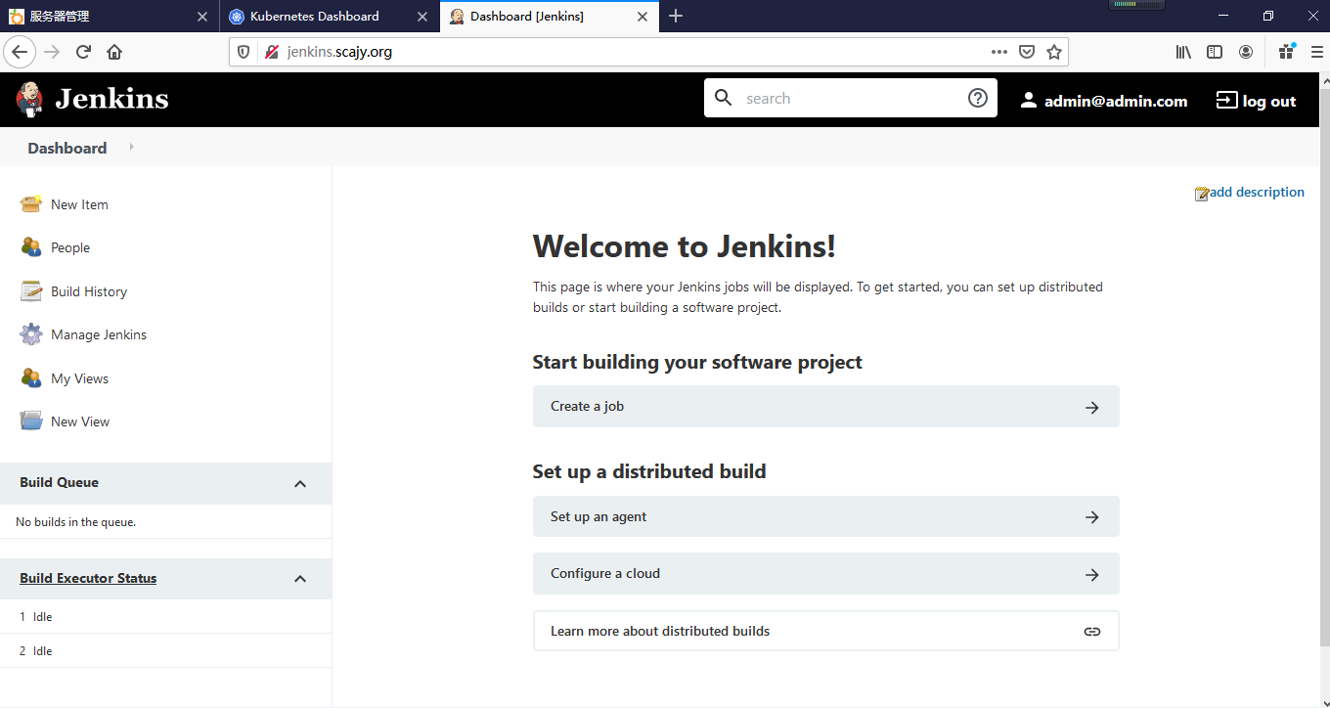Save page to Pocket icon

point(1027,52)
